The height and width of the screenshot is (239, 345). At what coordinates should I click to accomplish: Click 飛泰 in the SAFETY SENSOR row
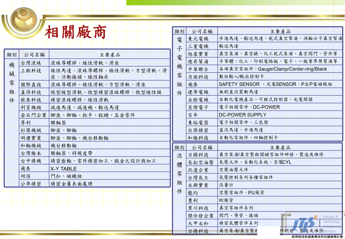[193, 84]
